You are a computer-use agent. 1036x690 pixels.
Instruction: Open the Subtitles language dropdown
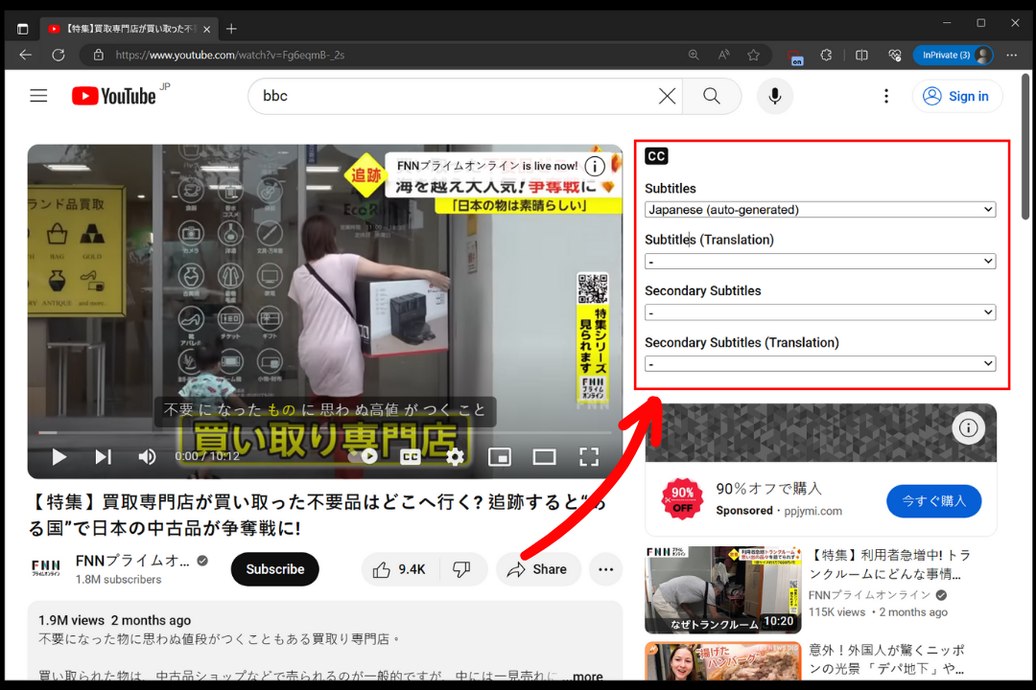click(820, 209)
